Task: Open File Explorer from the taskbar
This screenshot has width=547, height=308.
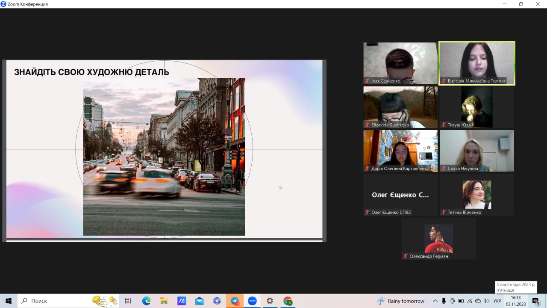Action: (x=164, y=301)
